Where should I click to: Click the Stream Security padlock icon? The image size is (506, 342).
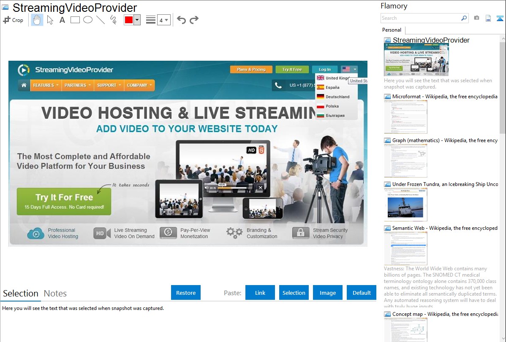click(x=300, y=233)
